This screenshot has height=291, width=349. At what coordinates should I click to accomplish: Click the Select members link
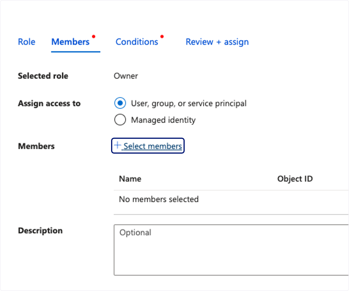tap(148, 146)
